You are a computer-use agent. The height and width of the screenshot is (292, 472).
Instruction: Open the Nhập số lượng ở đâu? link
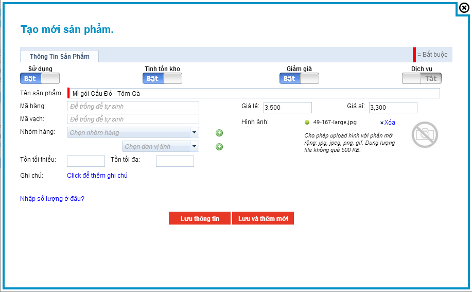(52, 198)
